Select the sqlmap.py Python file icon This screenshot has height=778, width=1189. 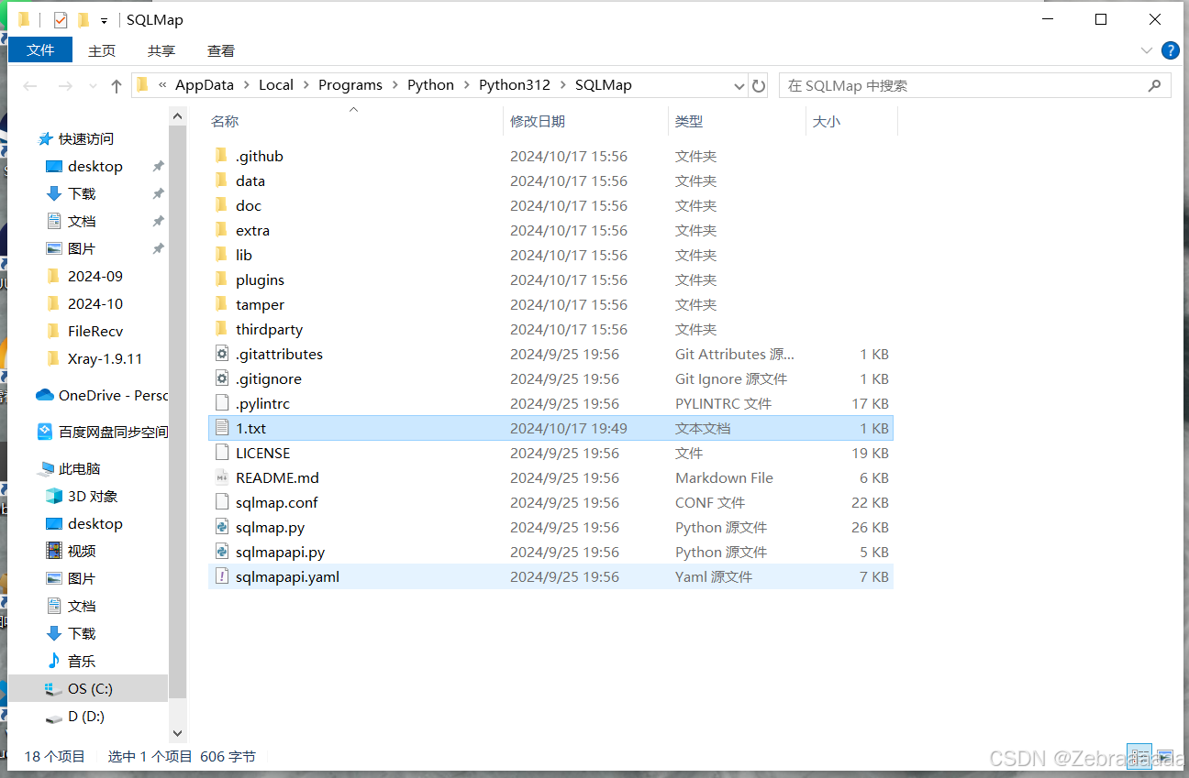tap(221, 527)
